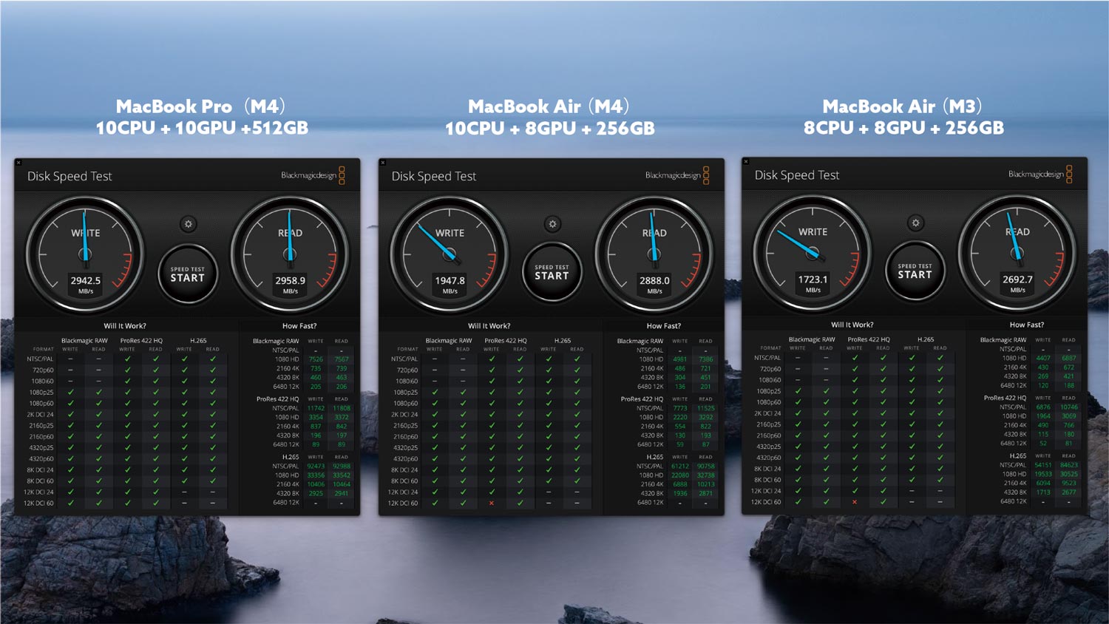1109x624 pixels.
Task: Click 8K DCI 60 row label in Air M3 window
Action: pyautogui.click(x=767, y=480)
